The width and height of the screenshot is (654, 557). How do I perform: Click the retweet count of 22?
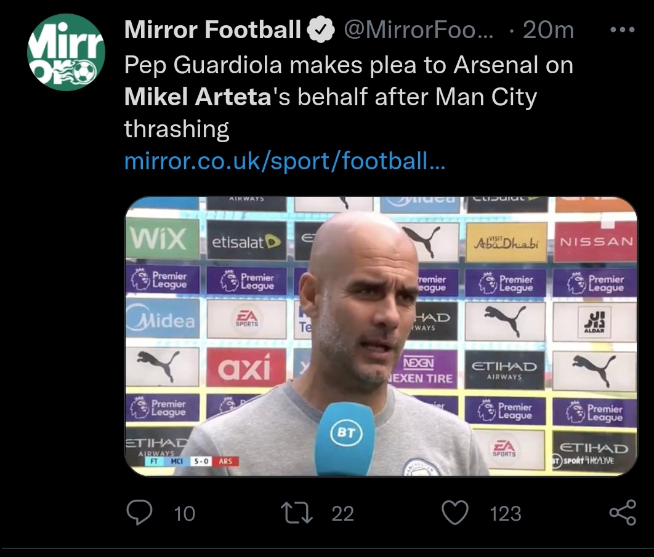click(342, 513)
